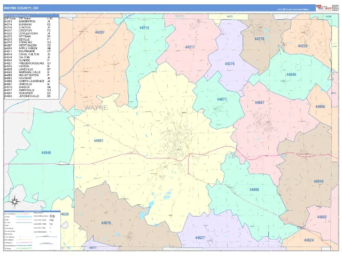Click the 44627 ZIP label on map
Image resolution: width=342 pixels, height=256 pixels.
tap(200, 238)
